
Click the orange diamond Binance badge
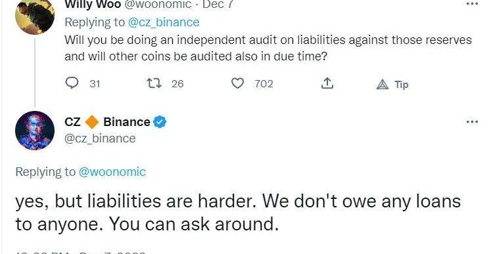click(x=92, y=122)
